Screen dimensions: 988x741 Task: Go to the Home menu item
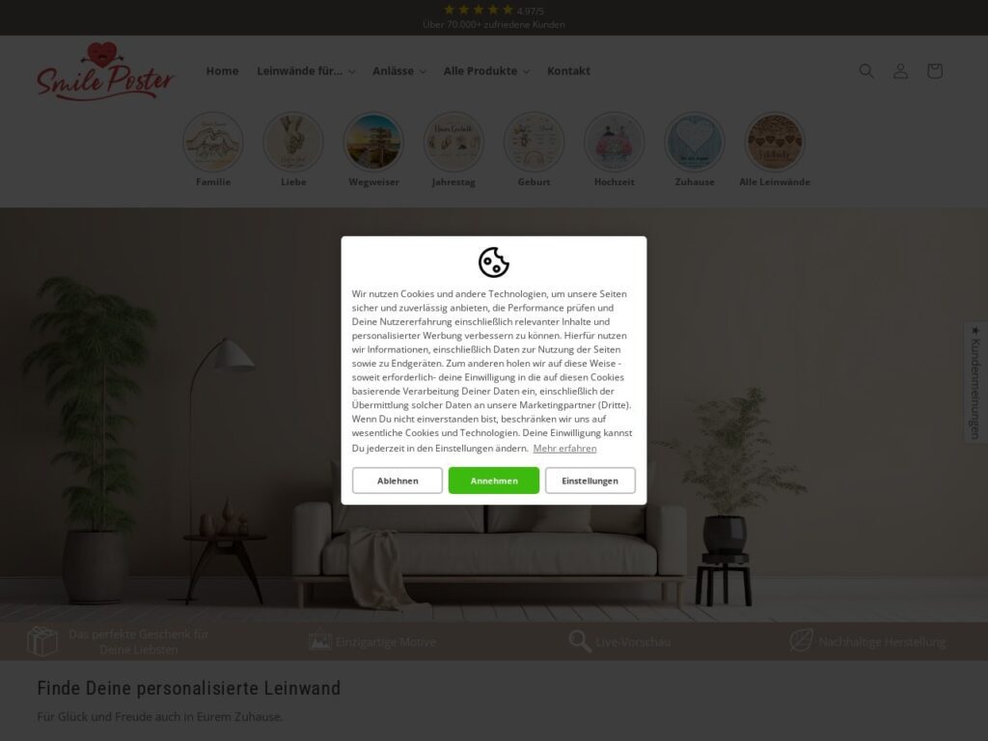223,71
